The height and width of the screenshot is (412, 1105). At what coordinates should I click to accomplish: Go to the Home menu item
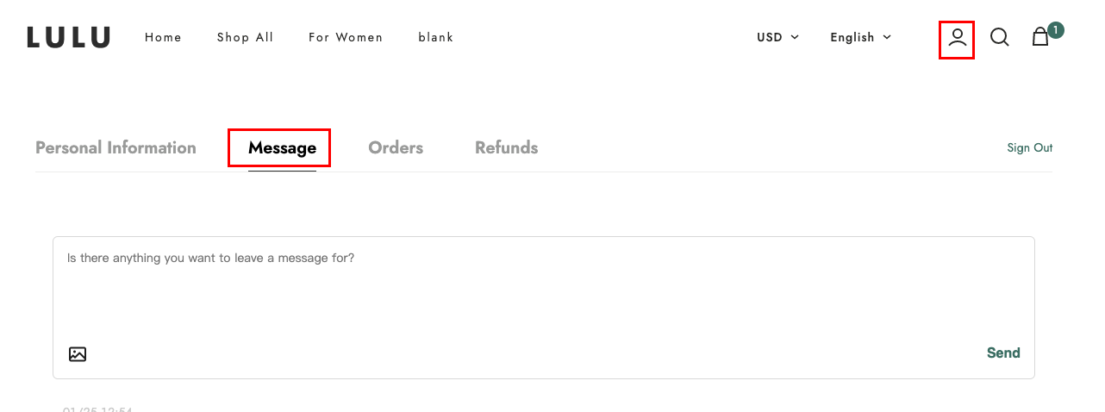click(x=164, y=37)
